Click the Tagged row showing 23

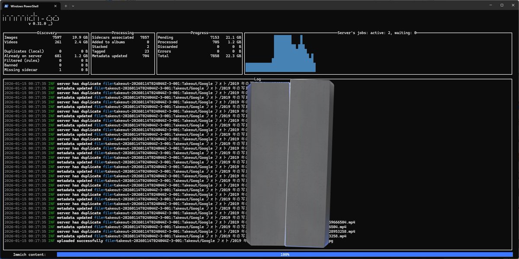[x=121, y=51]
